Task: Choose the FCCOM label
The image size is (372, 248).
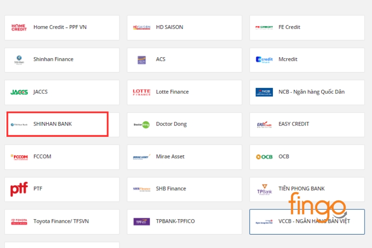Action: (x=42, y=157)
